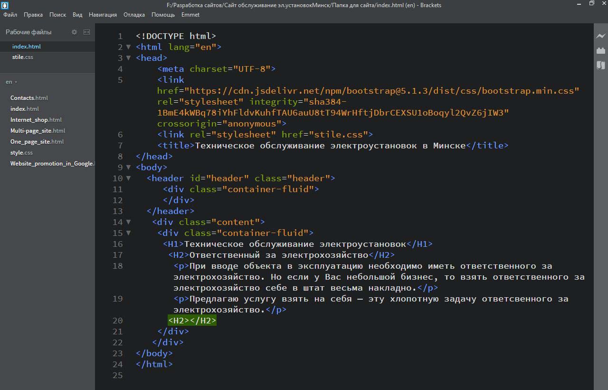This screenshot has width=608, height=390.
Task: Collapse the container-fluid div on line 15
Action: click(128, 233)
